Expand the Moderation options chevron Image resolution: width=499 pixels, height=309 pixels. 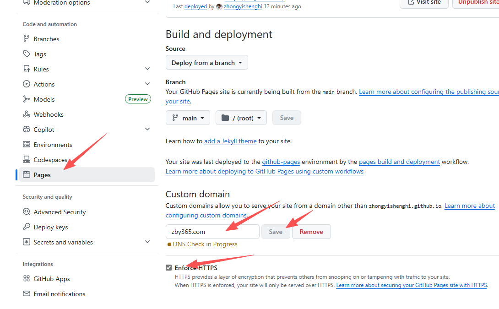[x=147, y=2]
